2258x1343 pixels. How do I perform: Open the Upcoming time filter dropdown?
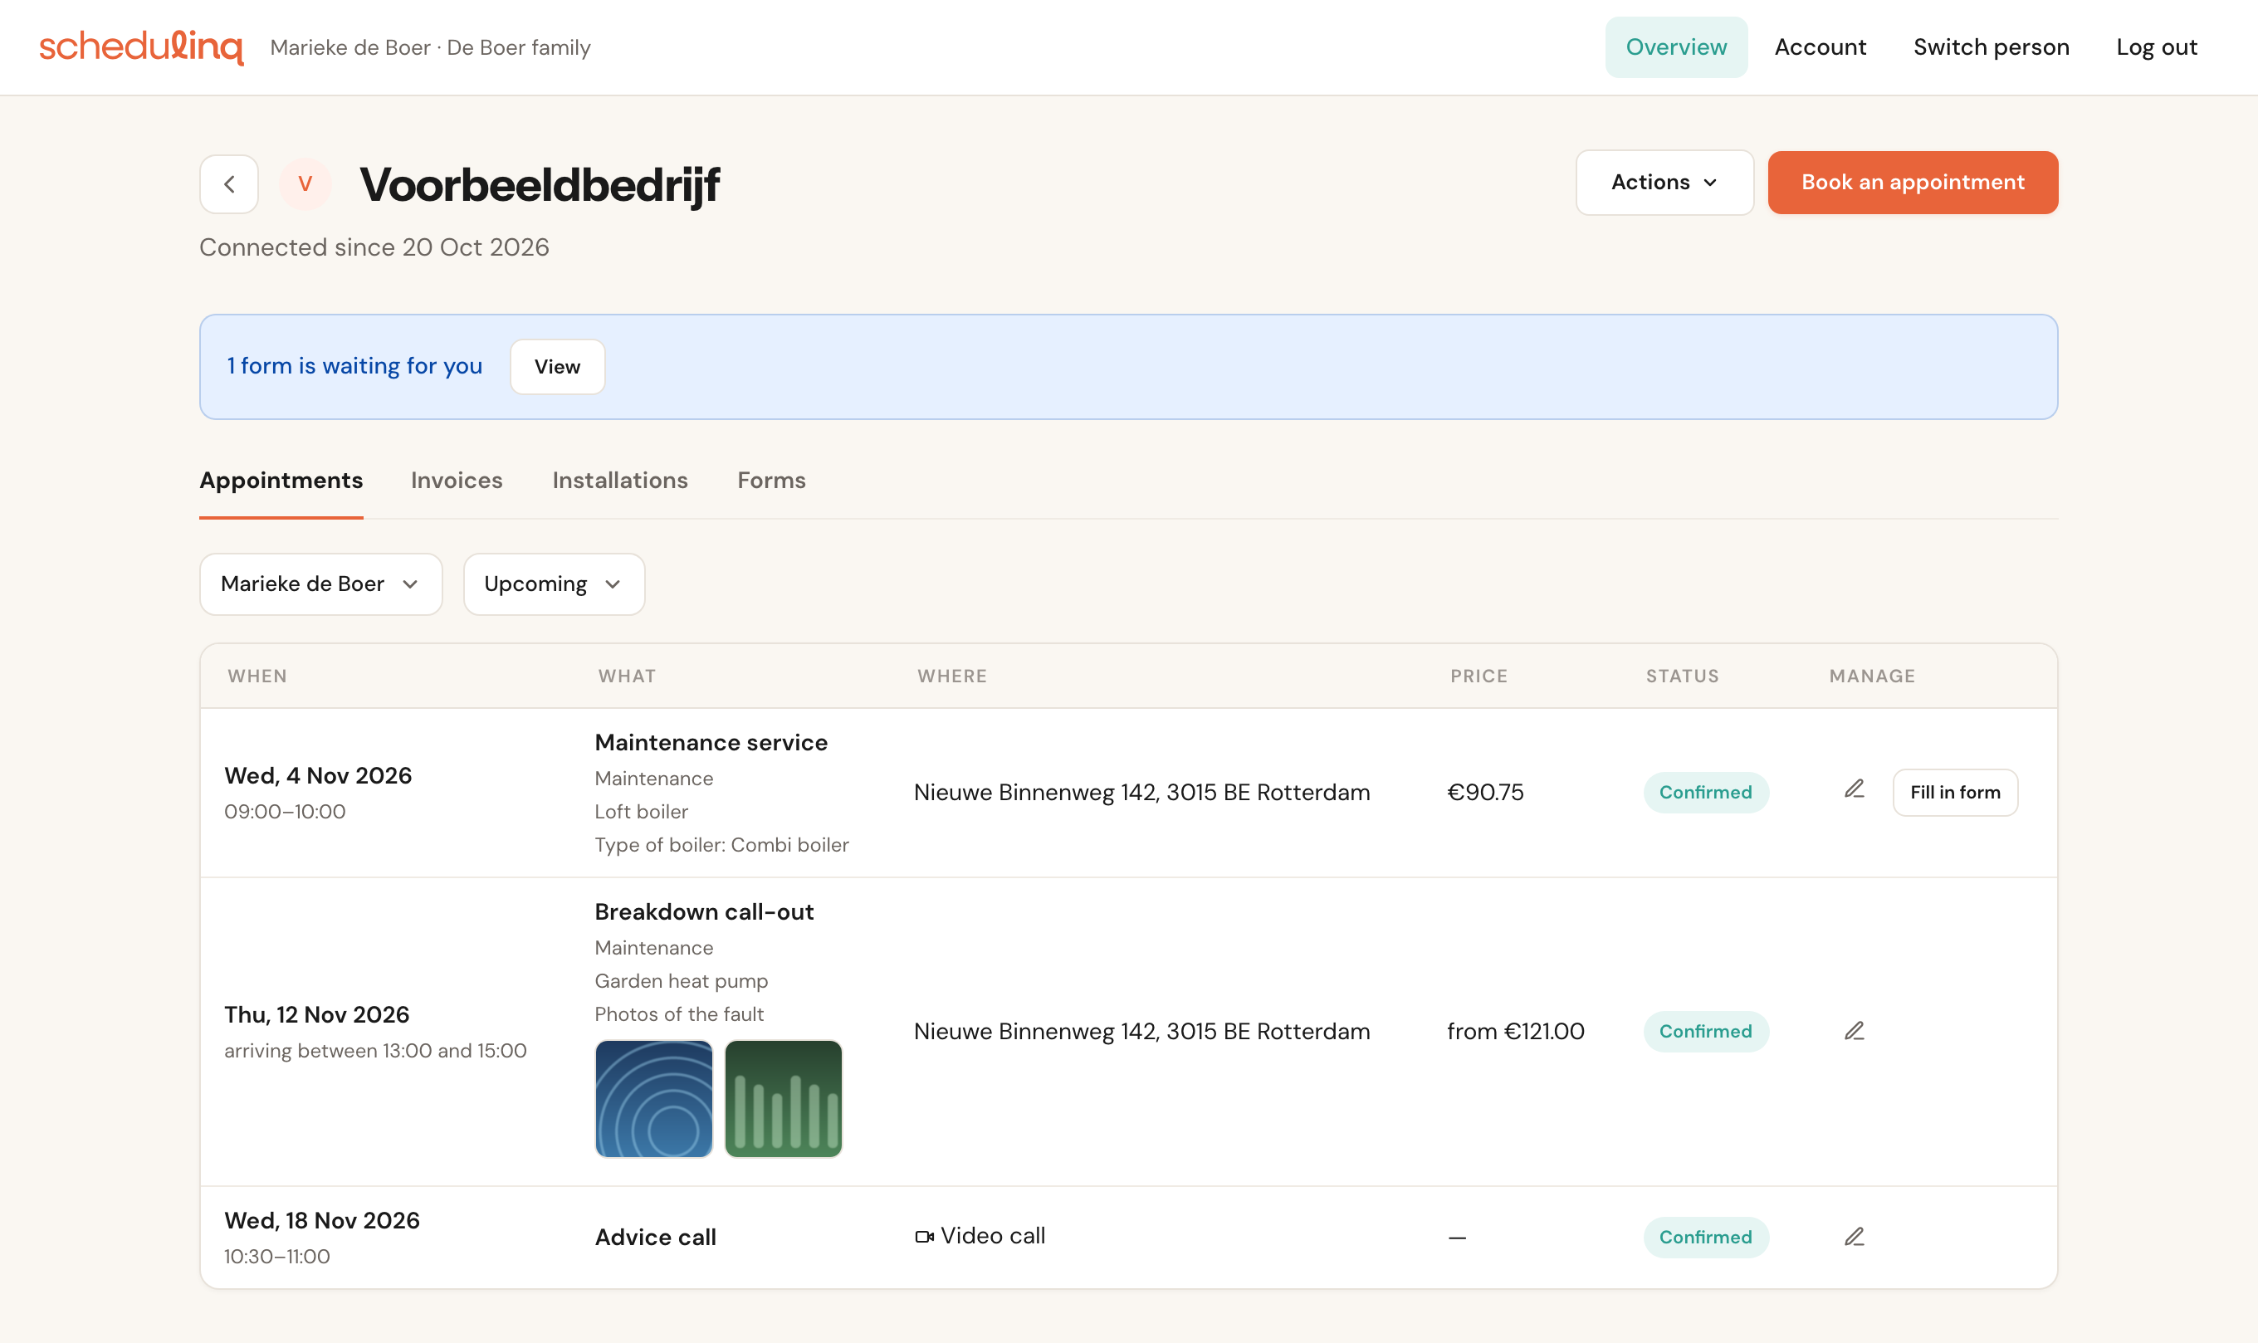pos(554,584)
